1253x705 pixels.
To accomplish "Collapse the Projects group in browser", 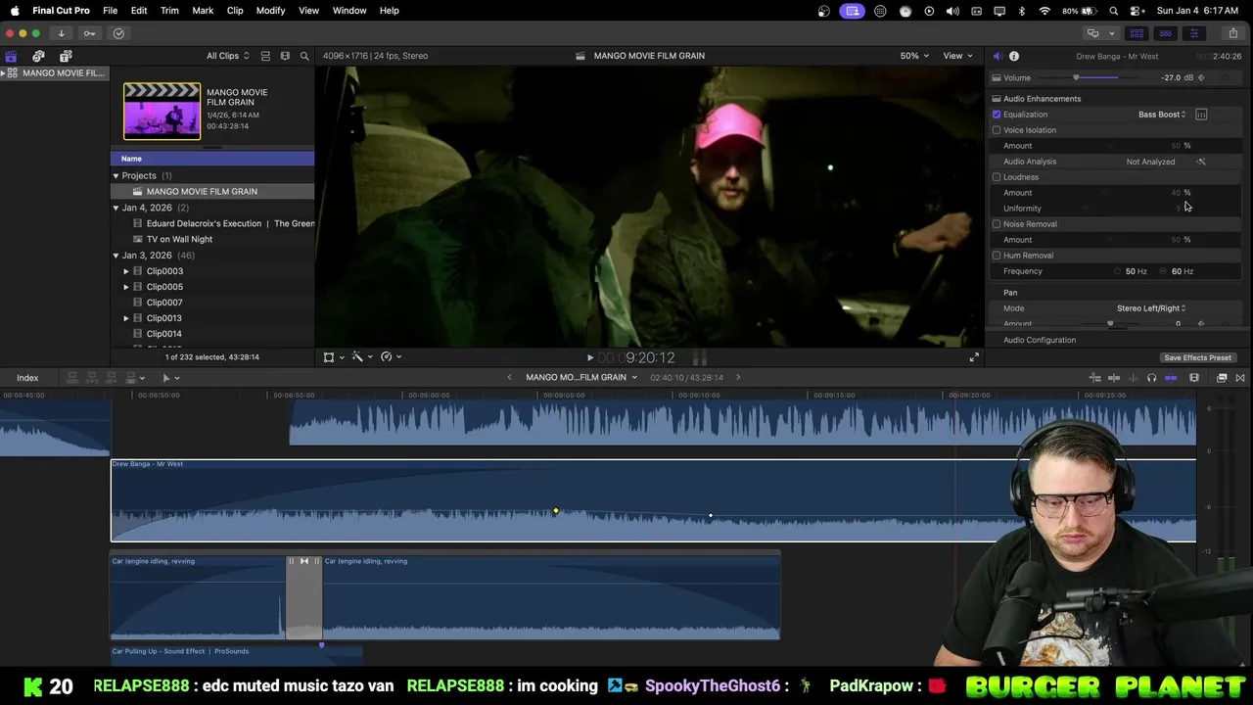I will coord(116,176).
